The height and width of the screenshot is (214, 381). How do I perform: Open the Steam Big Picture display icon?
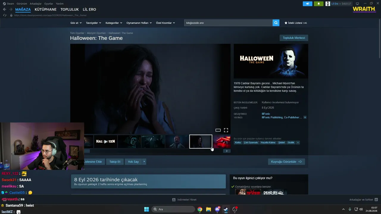357,4
